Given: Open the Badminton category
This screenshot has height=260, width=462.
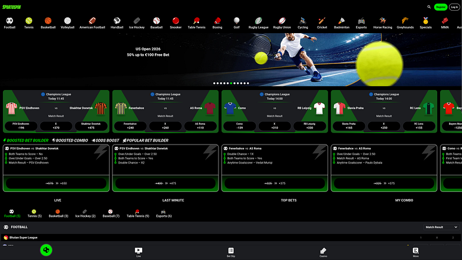Looking at the screenshot, I should (342, 23).
